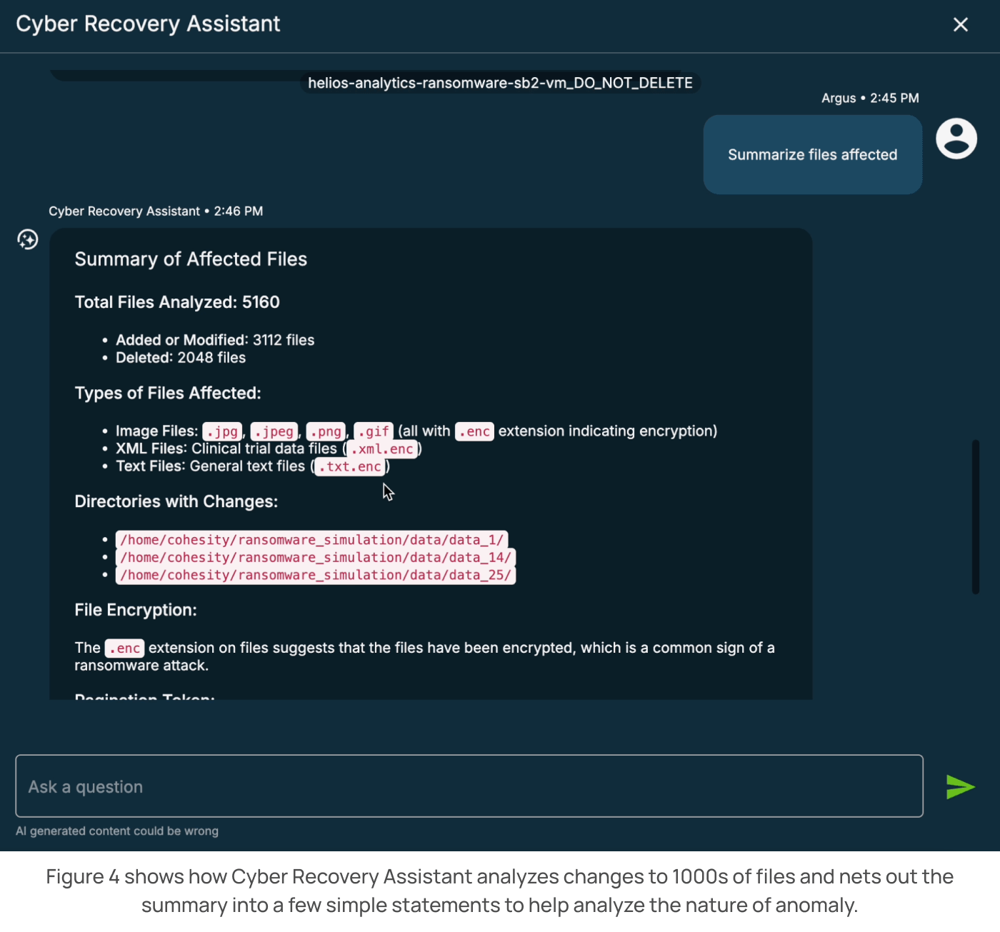This screenshot has width=1000, height=932.
Task: Click the Cyber Recovery Assistant sparkle icon
Action: pyautogui.click(x=28, y=239)
